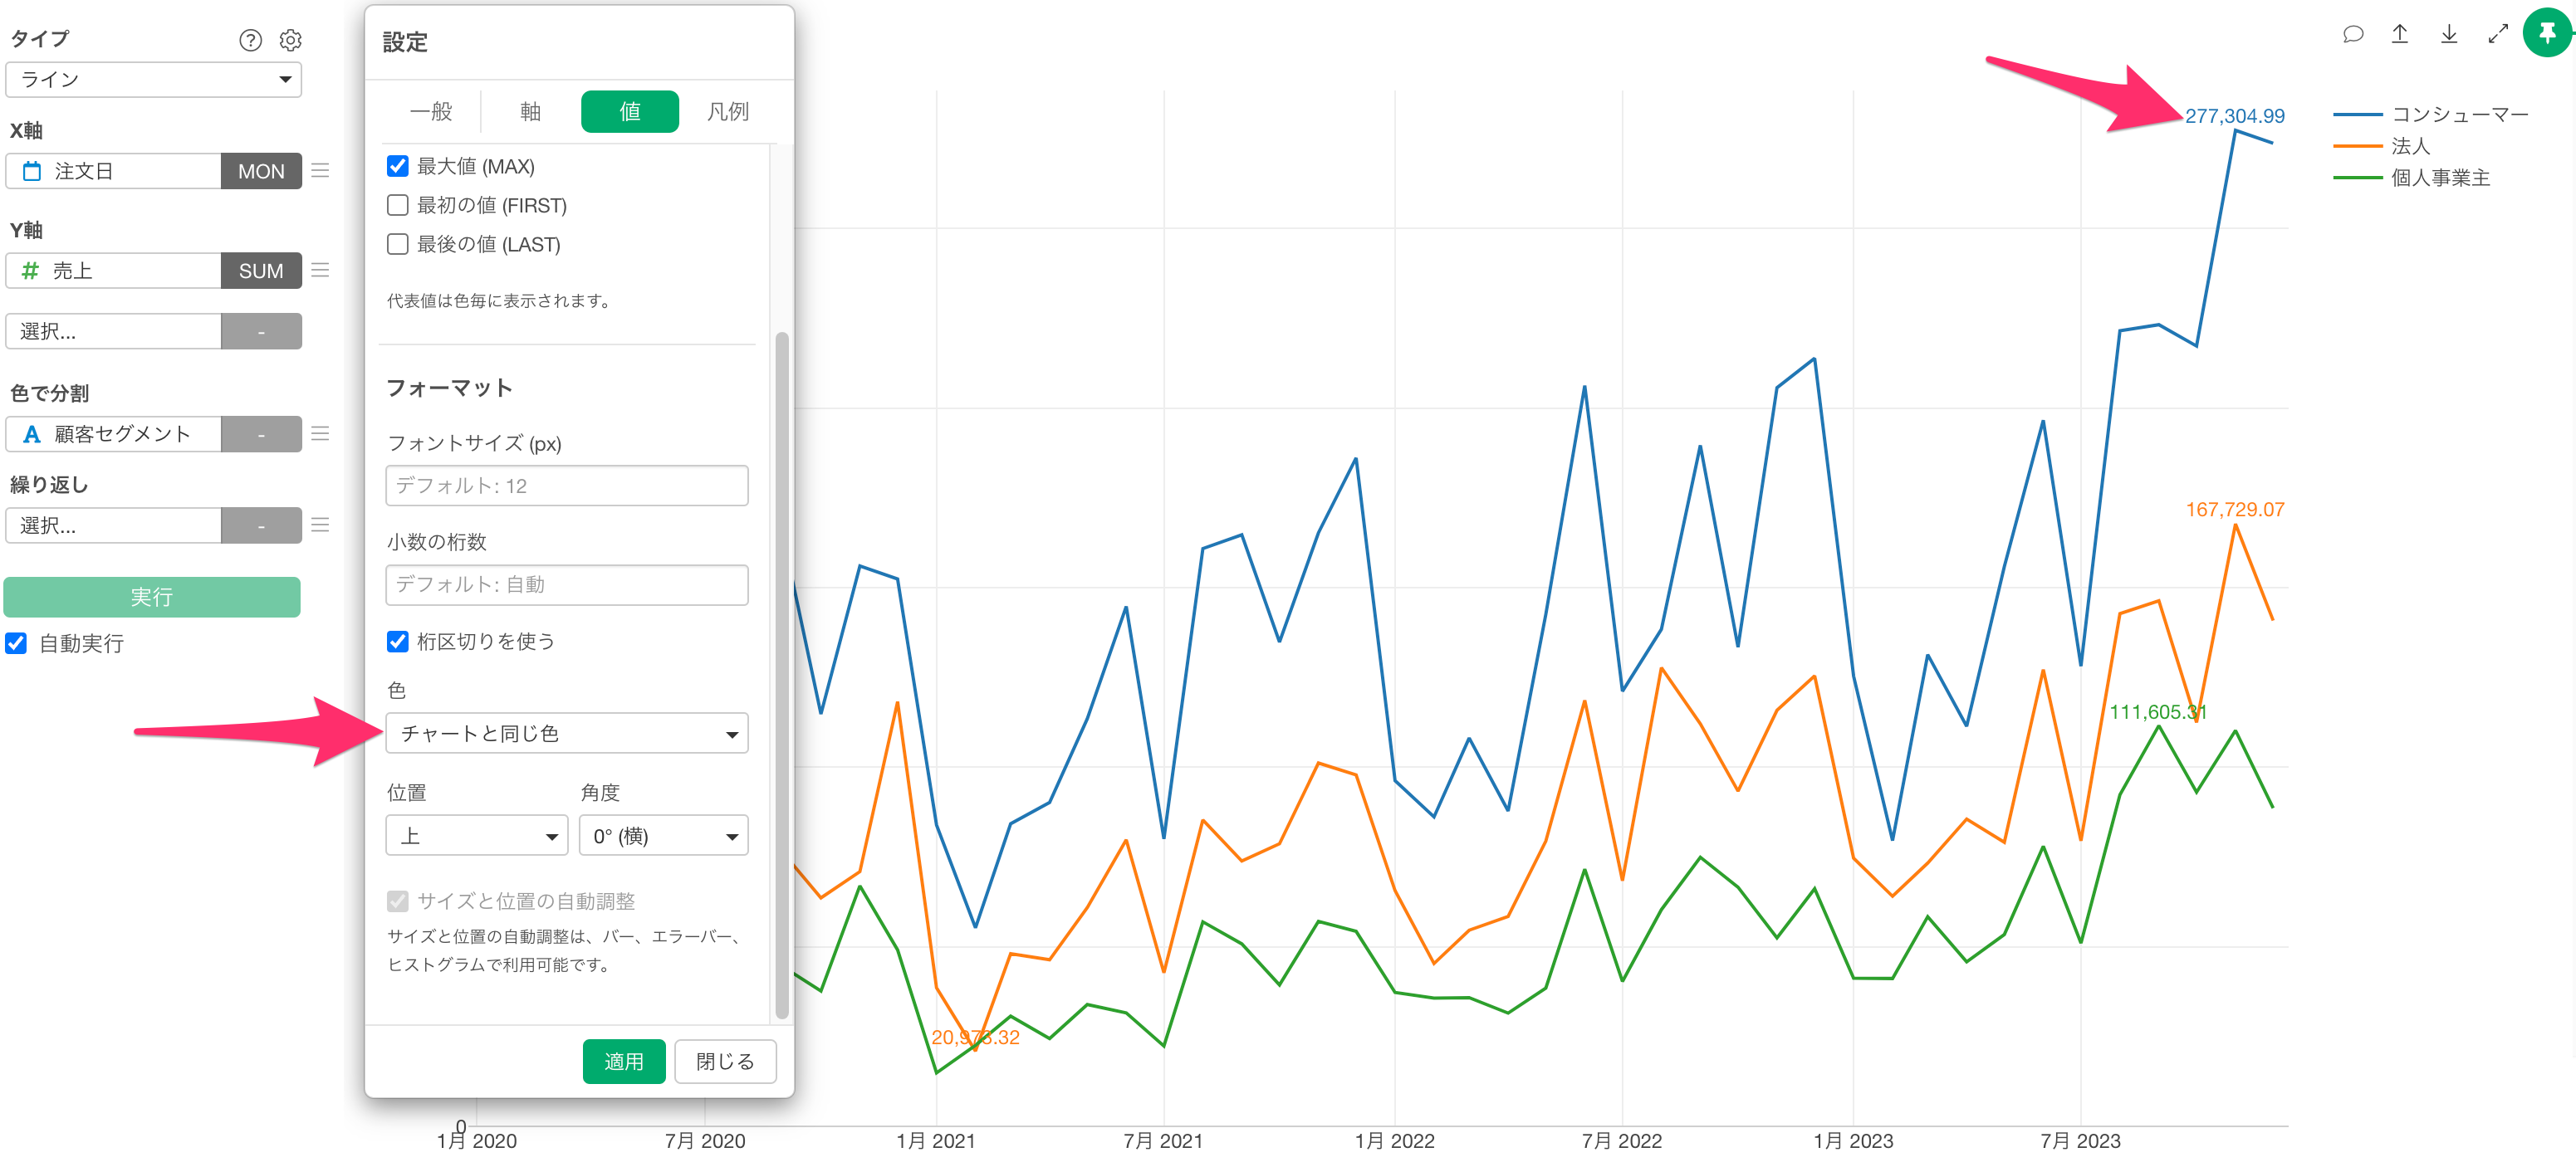The image size is (2576, 1172).
Task: Click the help question mark icon
Action: [x=250, y=40]
